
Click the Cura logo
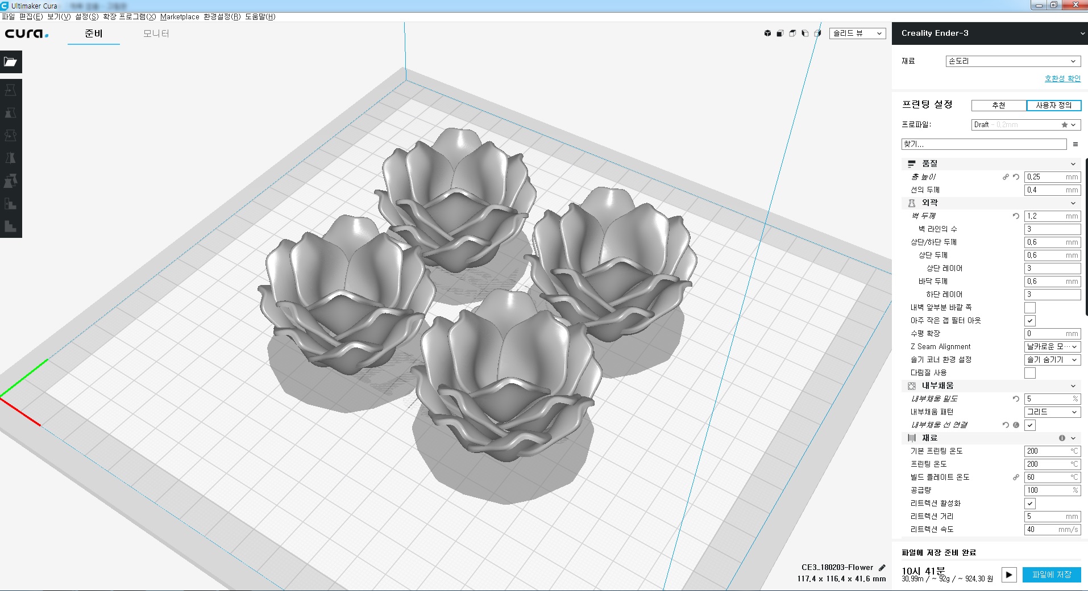27,33
